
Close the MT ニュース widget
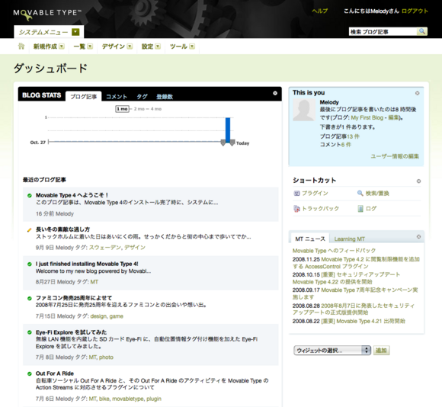(418, 237)
